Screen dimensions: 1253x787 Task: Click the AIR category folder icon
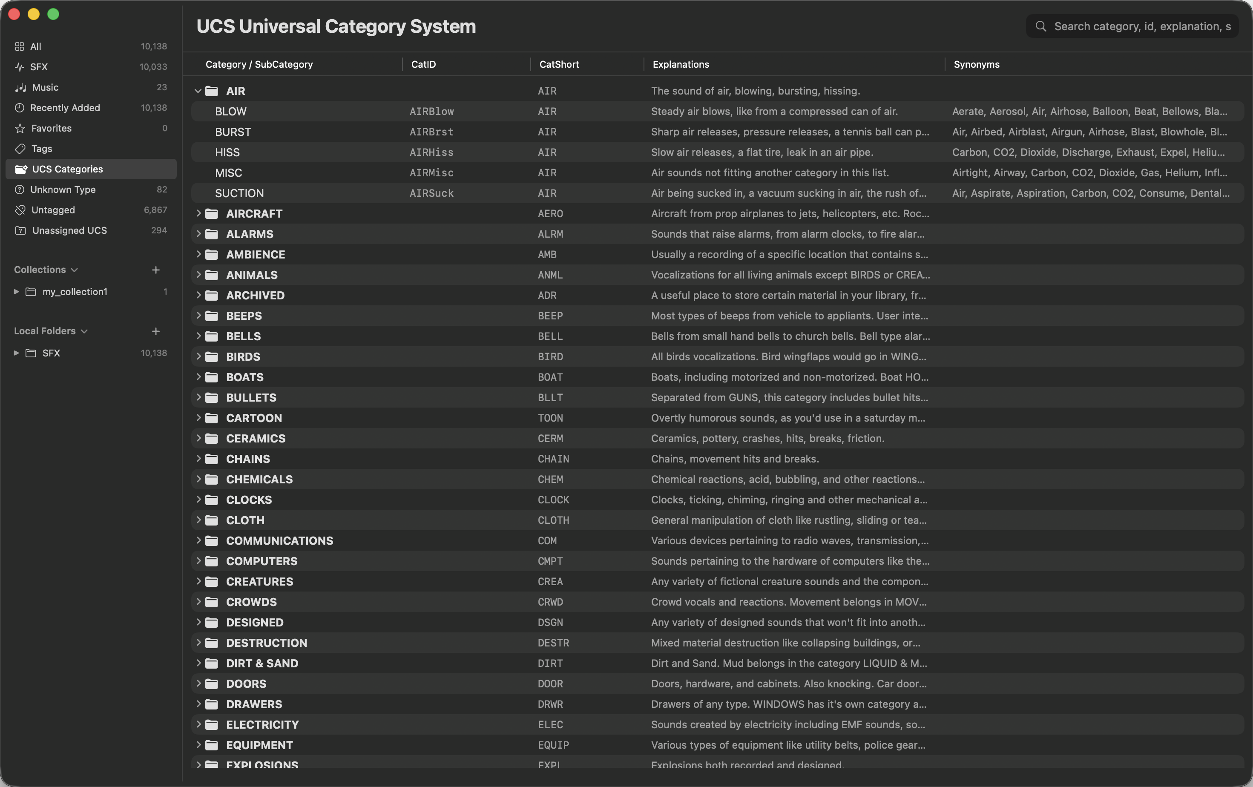[212, 91]
